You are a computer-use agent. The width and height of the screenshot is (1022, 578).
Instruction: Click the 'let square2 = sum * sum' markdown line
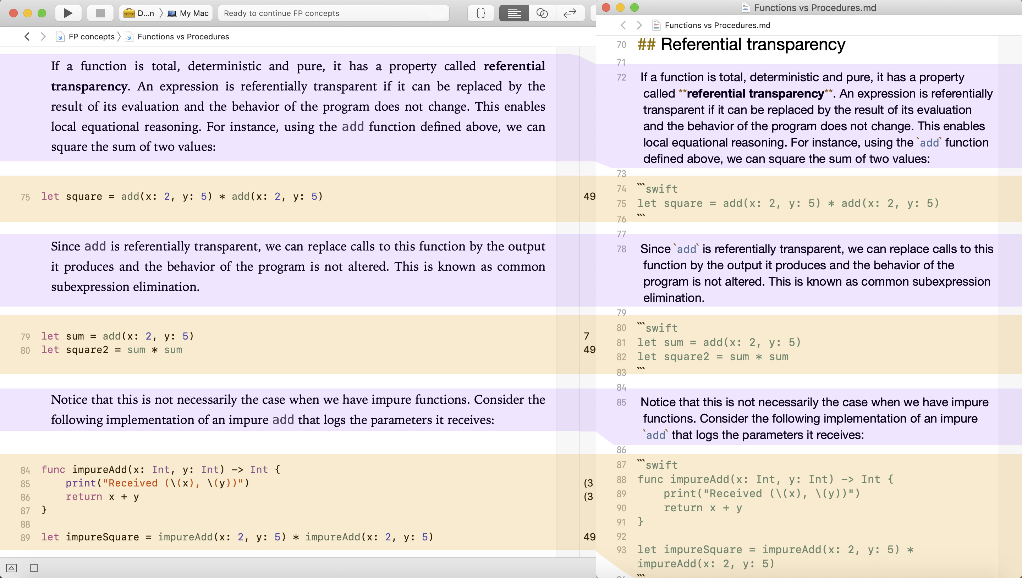(713, 357)
